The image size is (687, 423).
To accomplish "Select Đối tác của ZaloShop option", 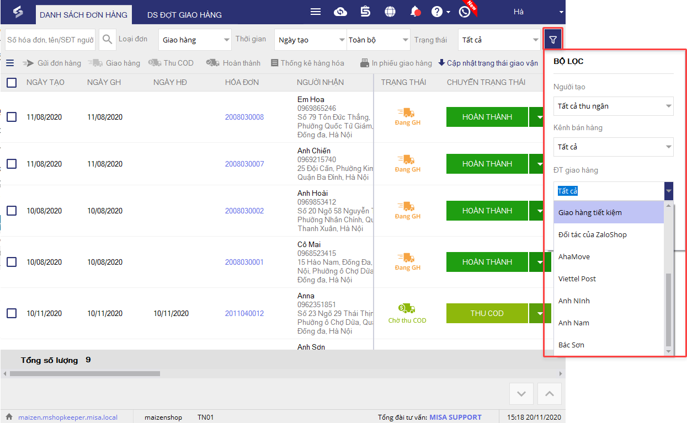I will click(x=609, y=234).
